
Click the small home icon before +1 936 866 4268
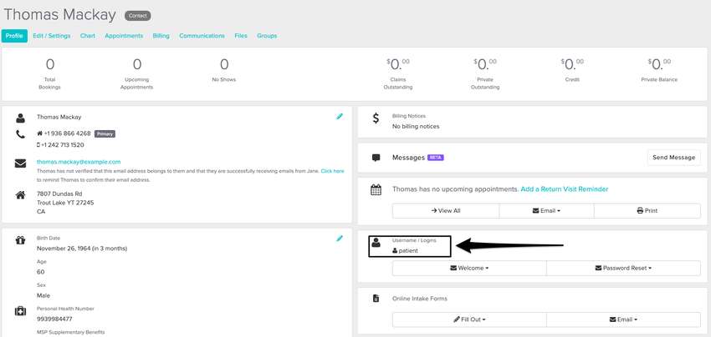40,133
